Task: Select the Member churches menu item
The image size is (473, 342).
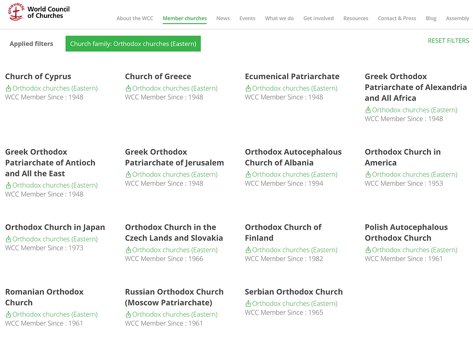Action: [x=184, y=18]
